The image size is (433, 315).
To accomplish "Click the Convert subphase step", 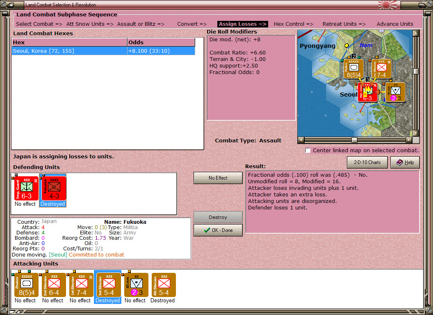I will (x=192, y=24).
